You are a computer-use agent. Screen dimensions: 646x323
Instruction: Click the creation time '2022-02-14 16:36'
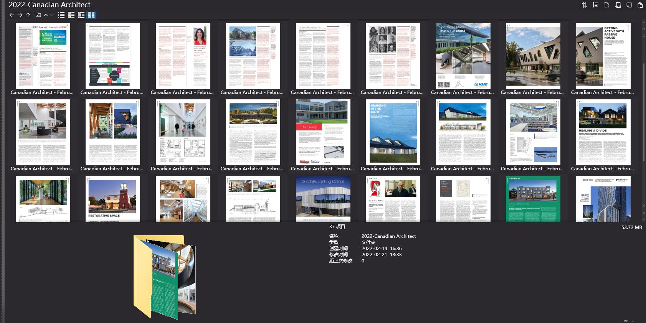[x=382, y=249]
